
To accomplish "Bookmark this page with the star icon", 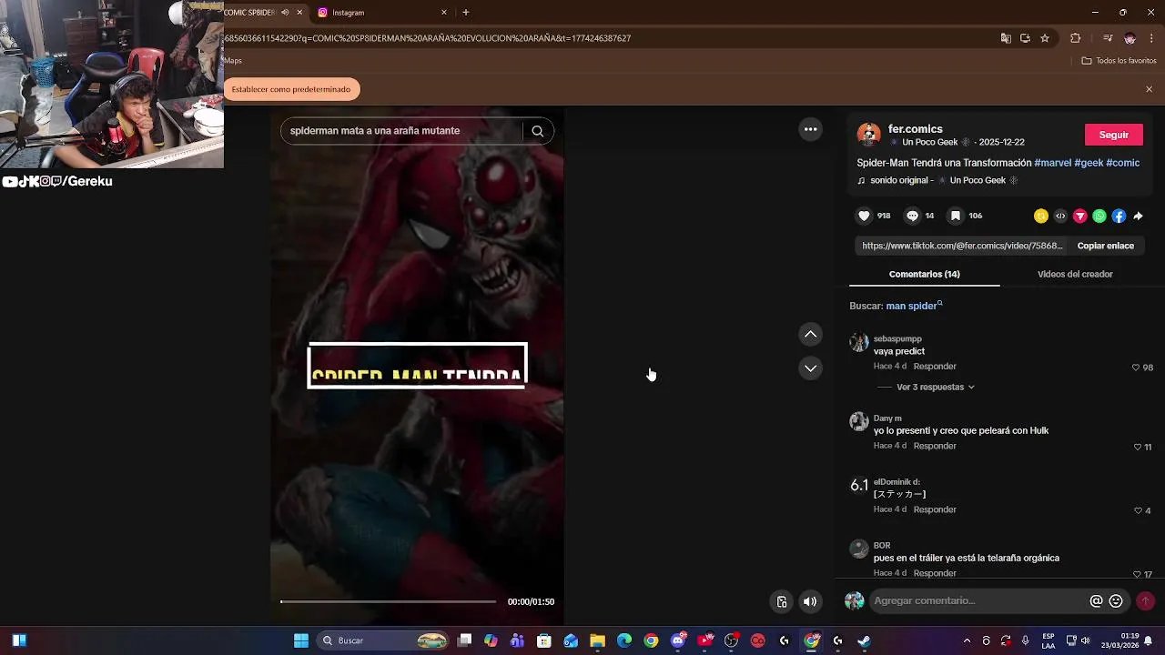I will (x=1045, y=38).
